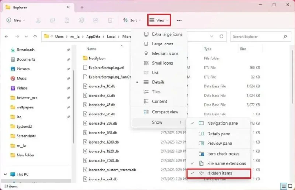Toggle Preview pane visibility
This screenshot has width=295, height=190.
click(219, 143)
